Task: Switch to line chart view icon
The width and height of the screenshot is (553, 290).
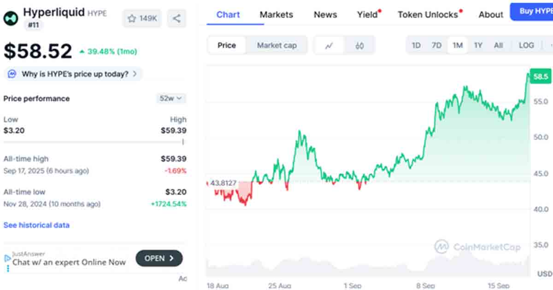Action: [x=329, y=46]
